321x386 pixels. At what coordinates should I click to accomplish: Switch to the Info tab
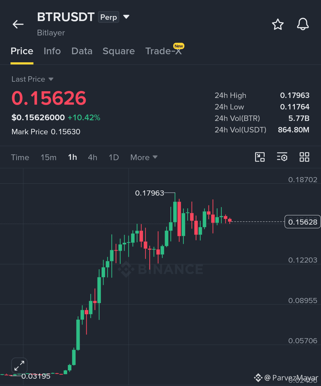pos(52,51)
